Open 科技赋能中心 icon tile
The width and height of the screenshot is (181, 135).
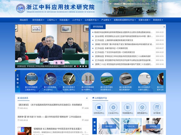coord(128,109)
